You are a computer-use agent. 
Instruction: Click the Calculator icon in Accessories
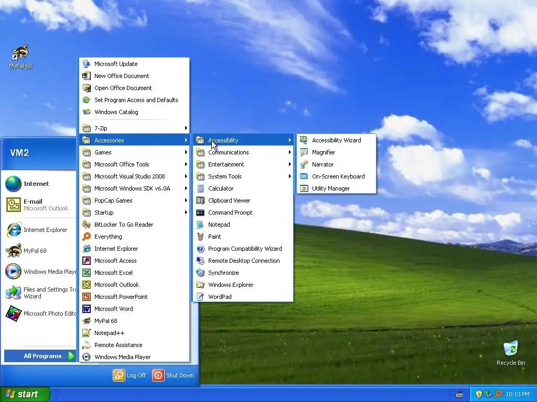point(200,188)
